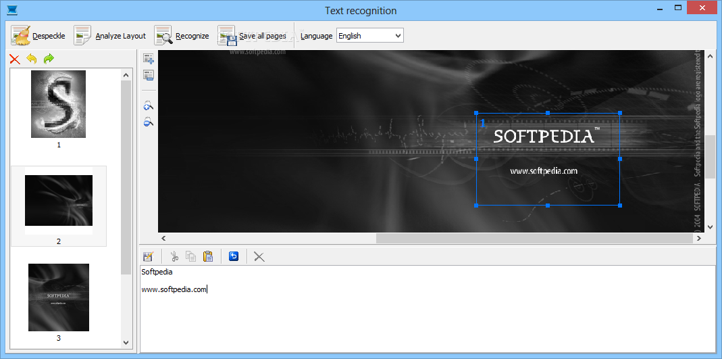Cut text with the scissors icon
This screenshot has width=722, height=359.
(x=174, y=256)
